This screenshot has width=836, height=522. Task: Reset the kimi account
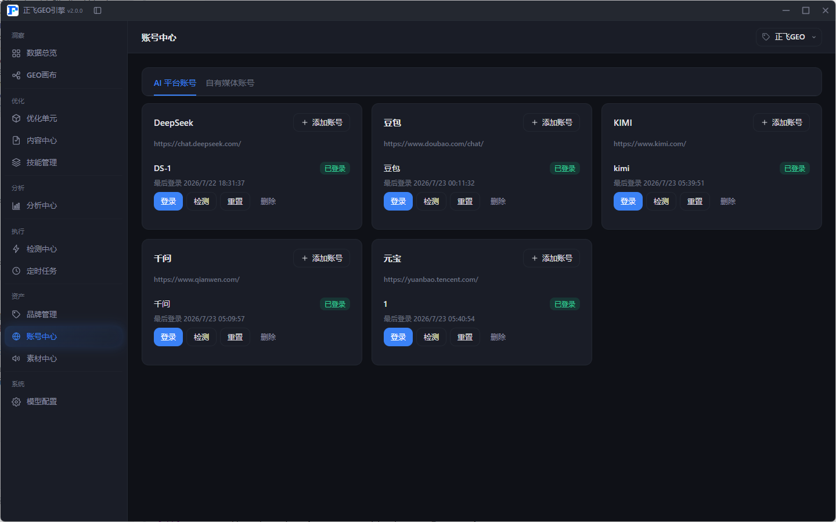695,201
